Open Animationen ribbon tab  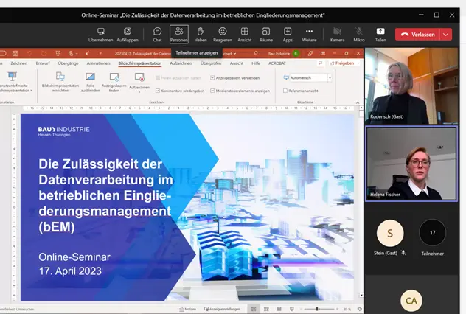pos(98,63)
